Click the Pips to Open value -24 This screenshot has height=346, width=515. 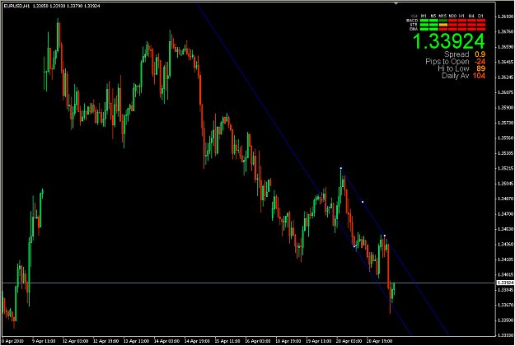(480, 62)
